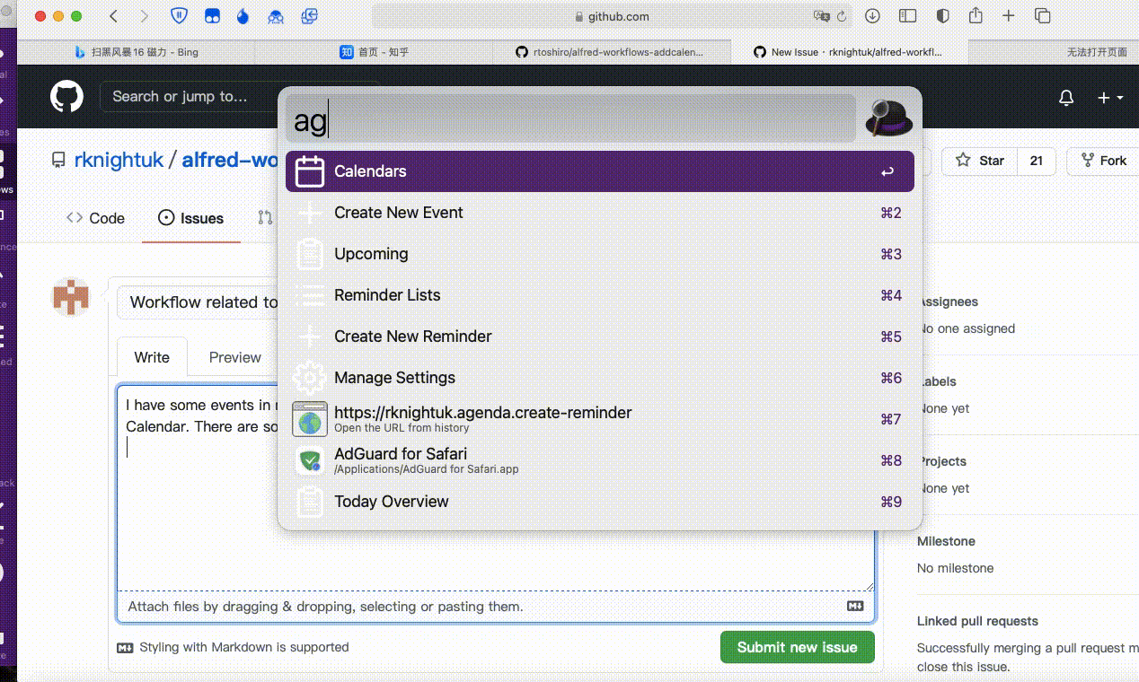Click the user avatar beside the issue title
This screenshot has width=1139, height=682.
click(x=70, y=297)
